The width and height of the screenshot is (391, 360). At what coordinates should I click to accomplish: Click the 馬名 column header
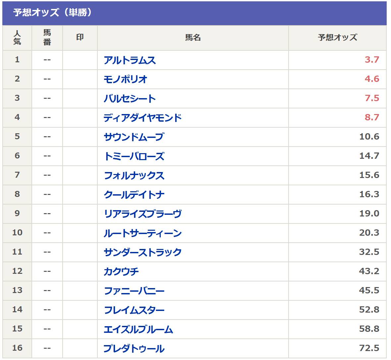[193, 37]
